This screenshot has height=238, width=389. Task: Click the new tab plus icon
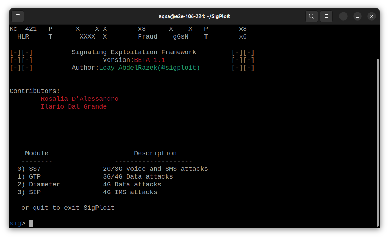click(18, 16)
